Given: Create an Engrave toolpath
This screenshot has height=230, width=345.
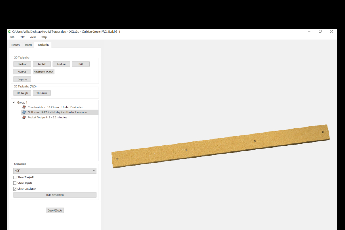Looking at the screenshot, I should click(x=22, y=79).
